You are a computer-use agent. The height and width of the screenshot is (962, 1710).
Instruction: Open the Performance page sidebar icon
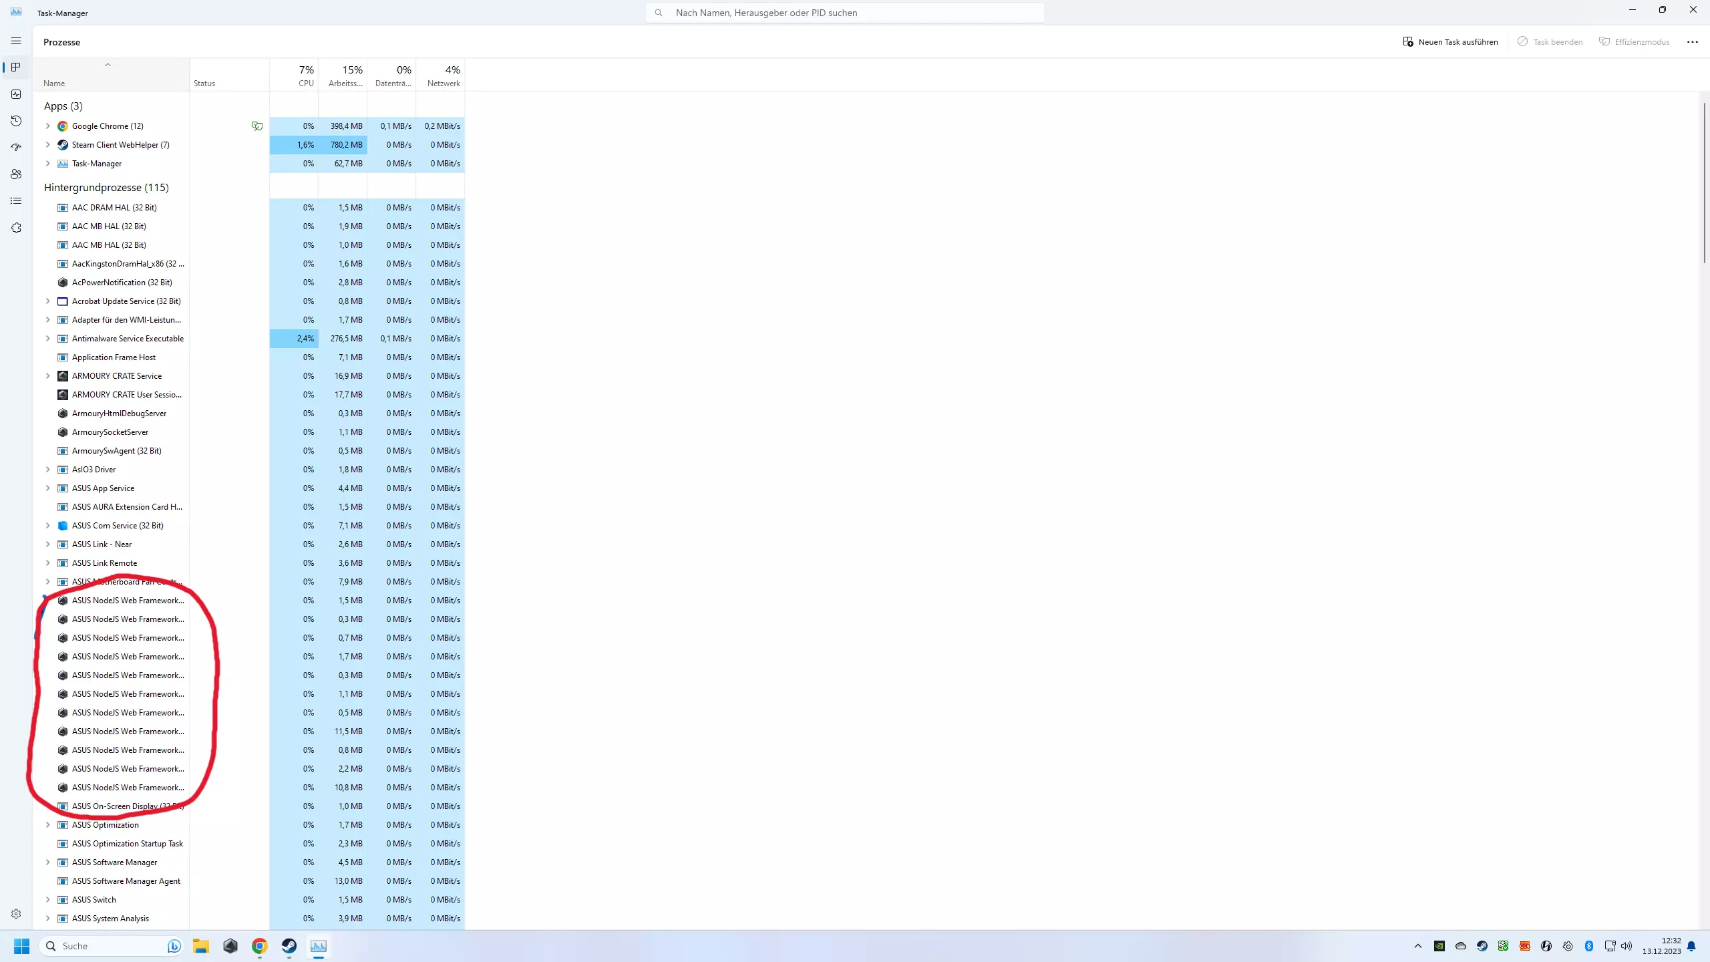click(16, 94)
